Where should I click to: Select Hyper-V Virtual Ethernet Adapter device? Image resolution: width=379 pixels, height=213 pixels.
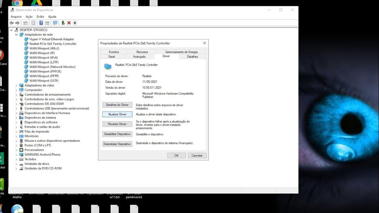51,39
